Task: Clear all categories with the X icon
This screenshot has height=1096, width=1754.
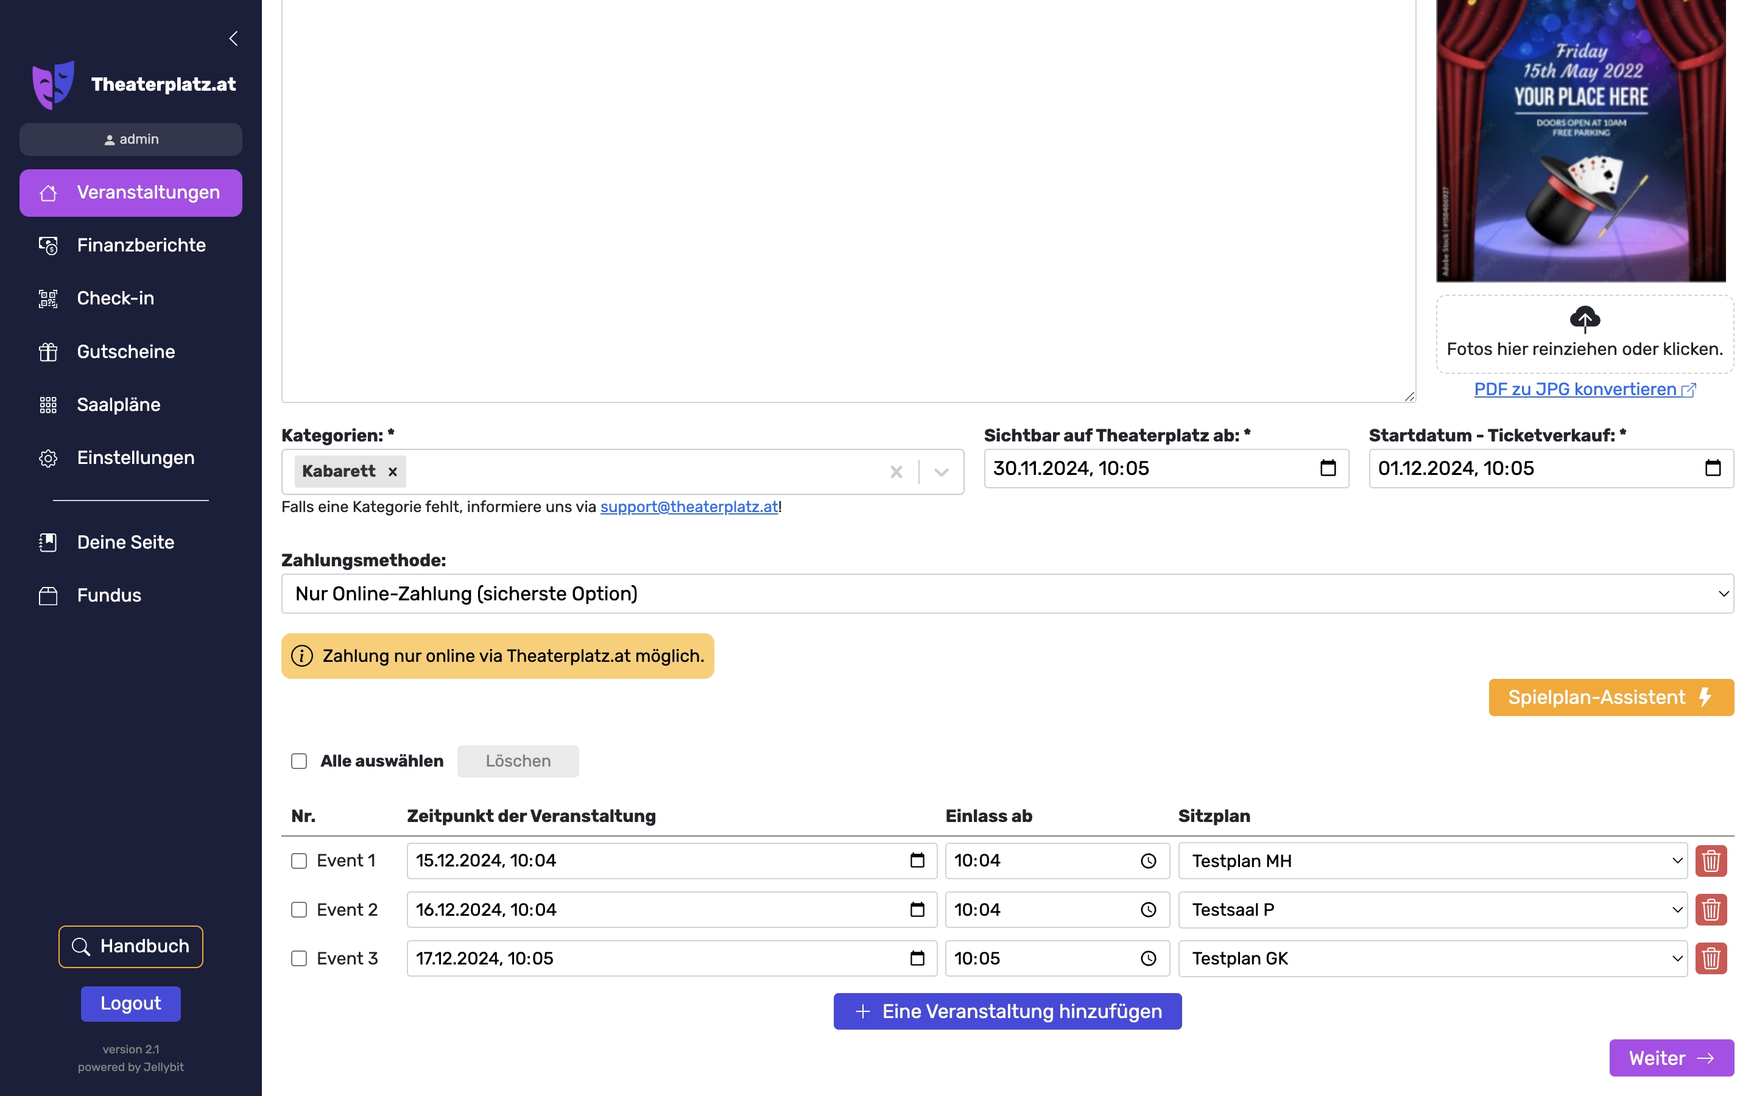Action: tap(896, 472)
